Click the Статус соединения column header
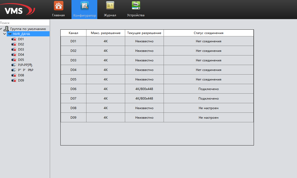This screenshot has height=178, width=297. coord(208,33)
